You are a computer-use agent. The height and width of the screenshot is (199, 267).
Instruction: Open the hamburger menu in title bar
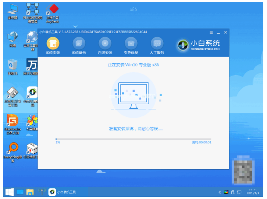211,32
